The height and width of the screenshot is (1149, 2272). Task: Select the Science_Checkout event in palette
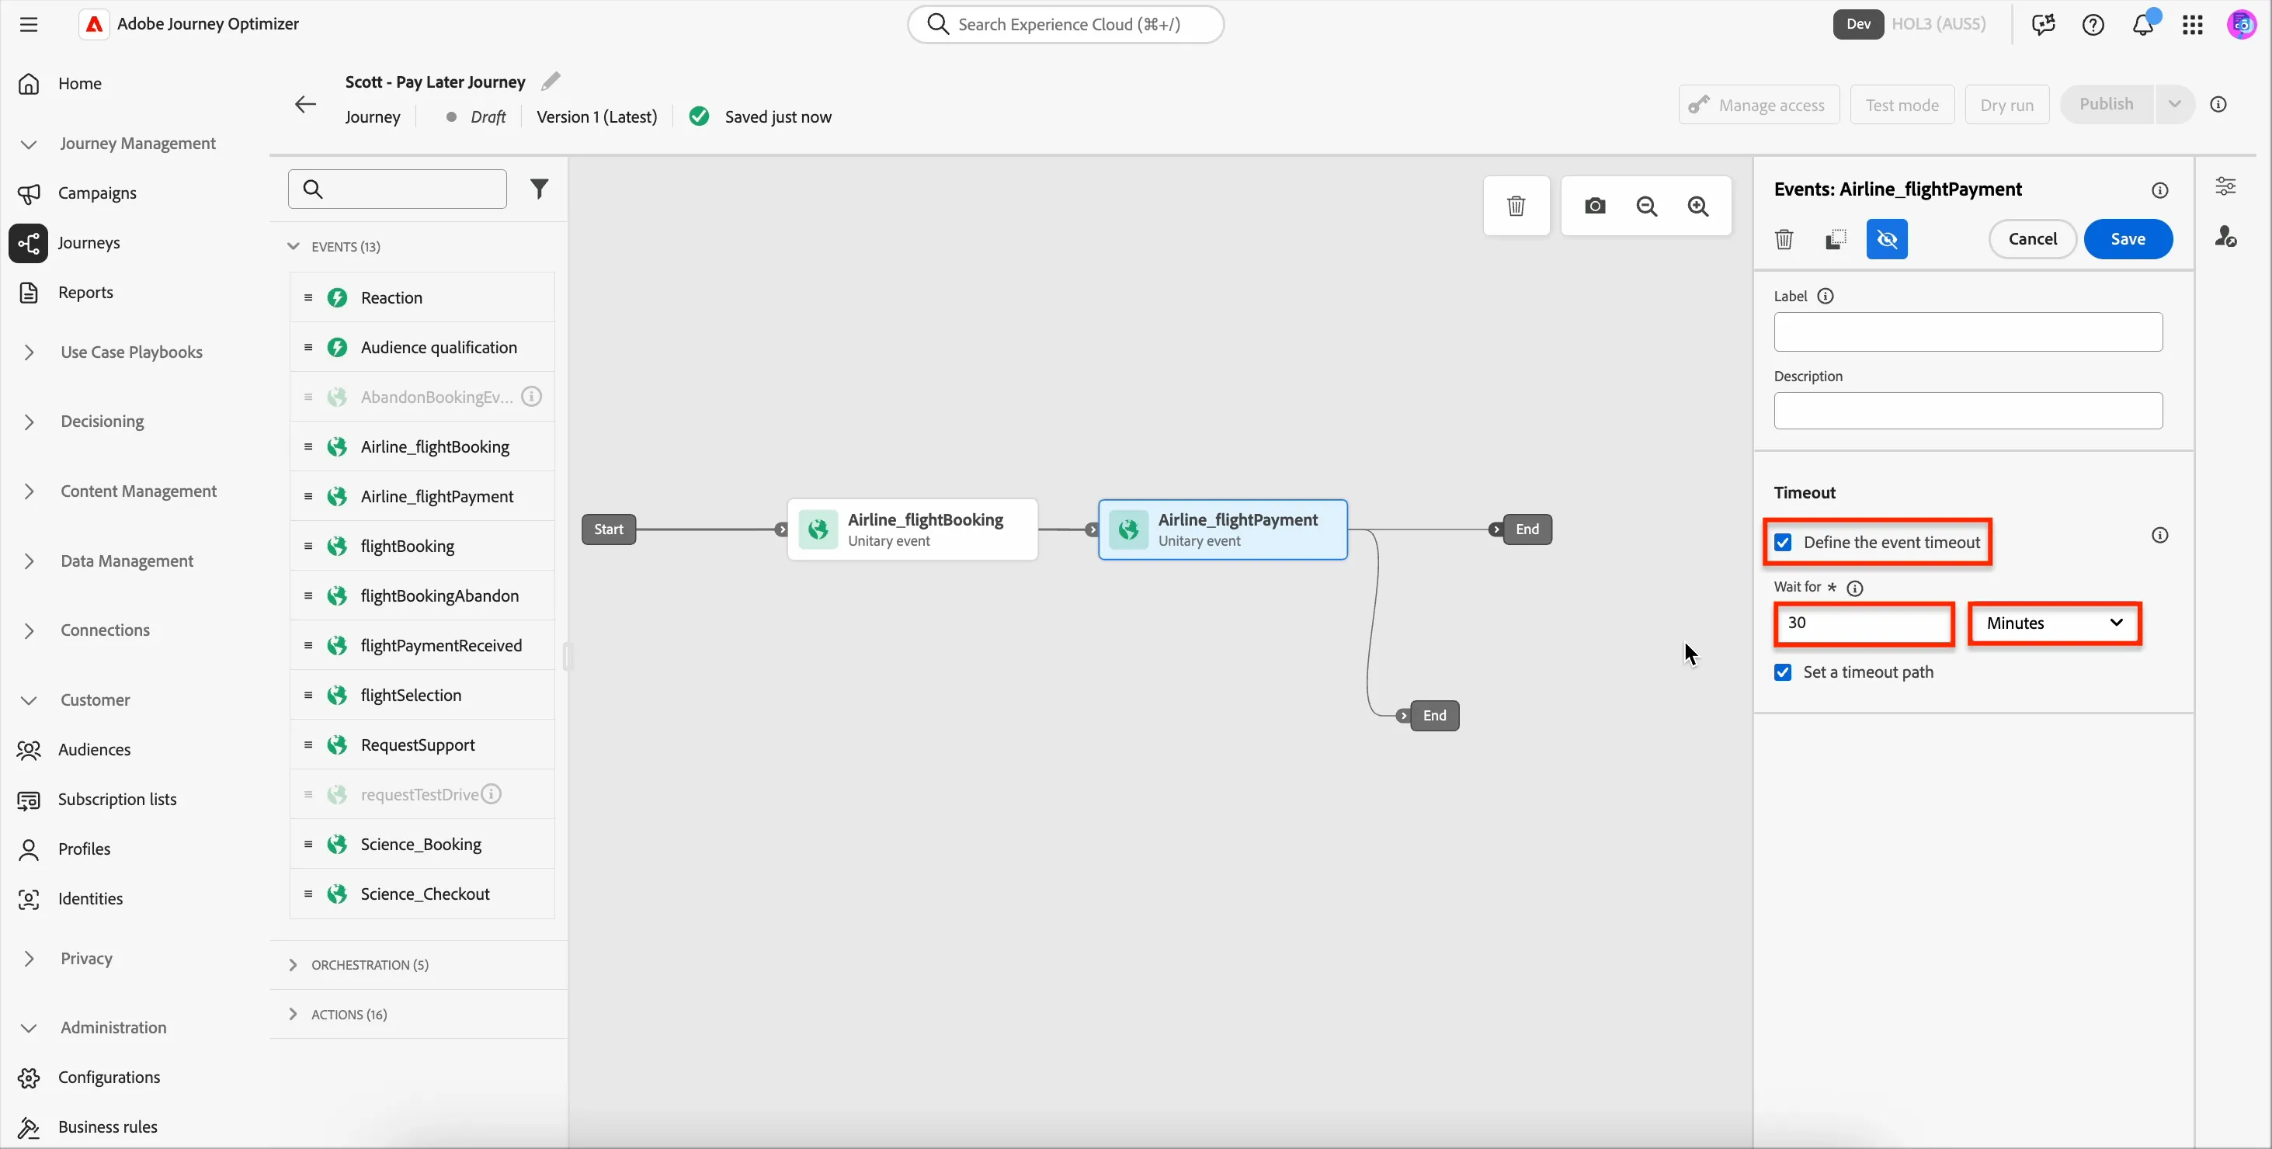pyautogui.click(x=422, y=894)
